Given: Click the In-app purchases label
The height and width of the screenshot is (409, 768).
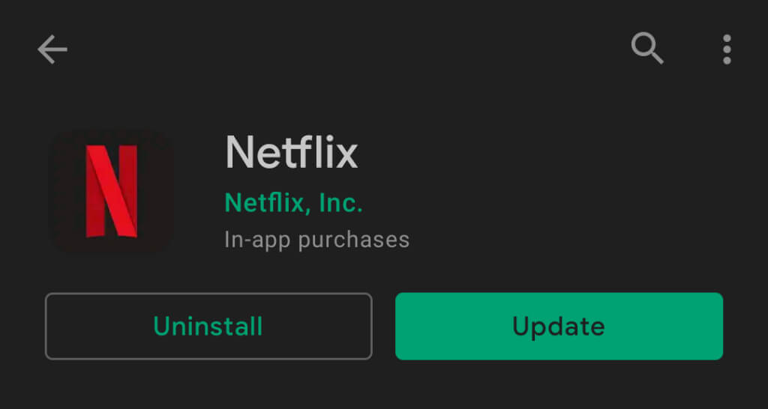Looking at the screenshot, I should (316, 240).
